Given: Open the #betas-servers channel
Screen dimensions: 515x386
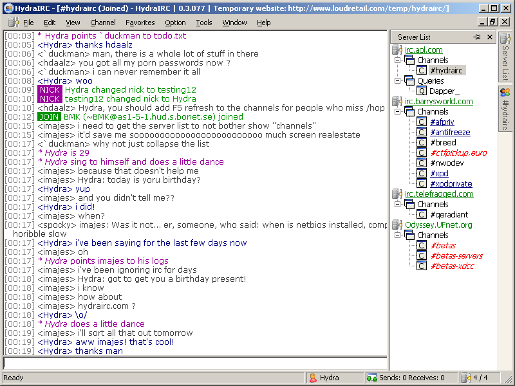Looking at the screenshot, I should pyautogui.click(x=456, y=255).
